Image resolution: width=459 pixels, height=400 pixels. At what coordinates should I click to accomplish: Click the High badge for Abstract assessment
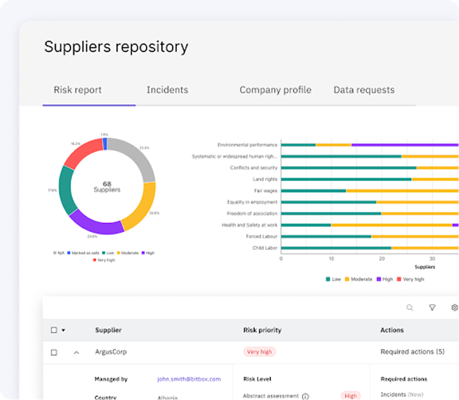point(350,396)
